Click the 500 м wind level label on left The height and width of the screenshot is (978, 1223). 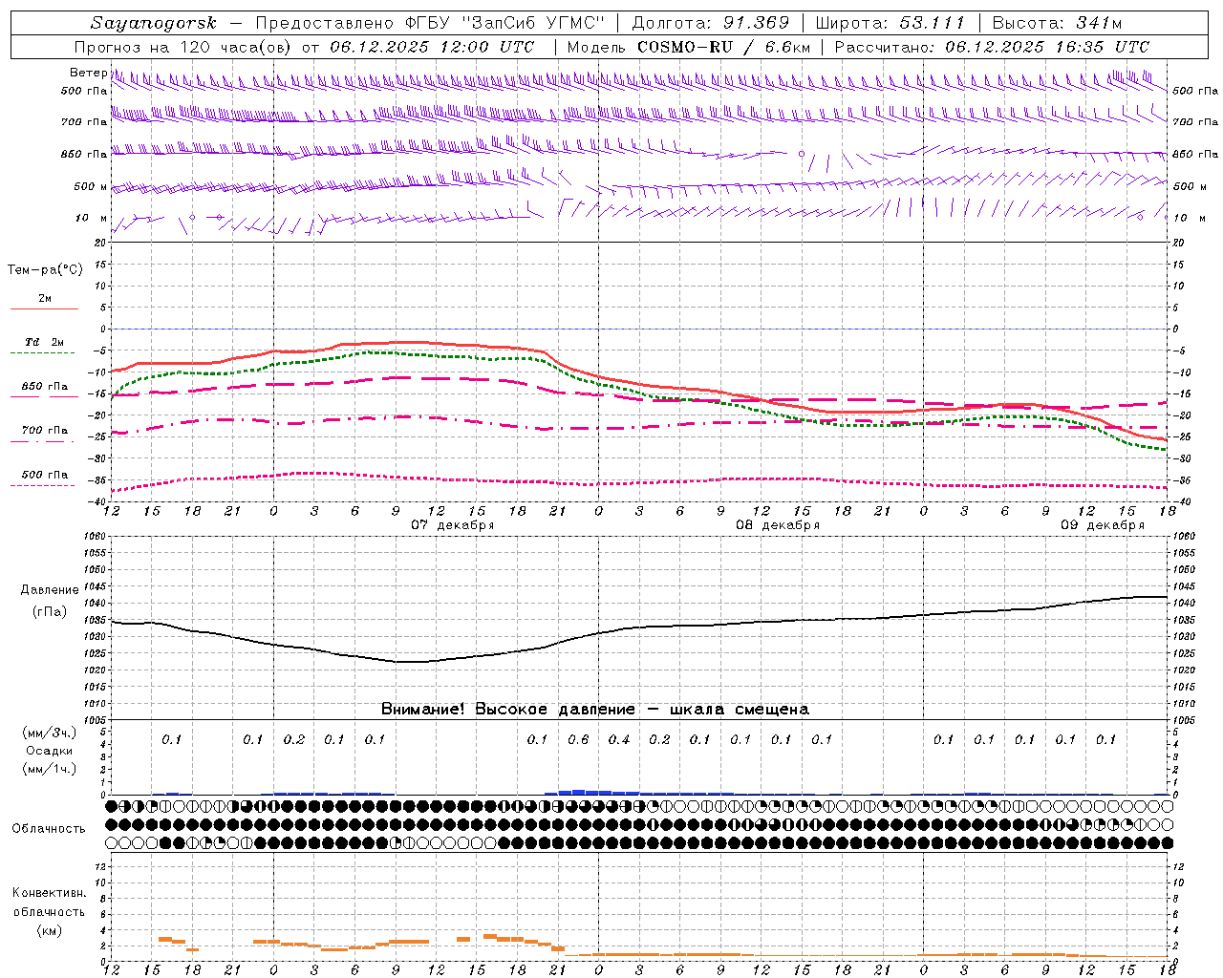click(x=91, y=186)
